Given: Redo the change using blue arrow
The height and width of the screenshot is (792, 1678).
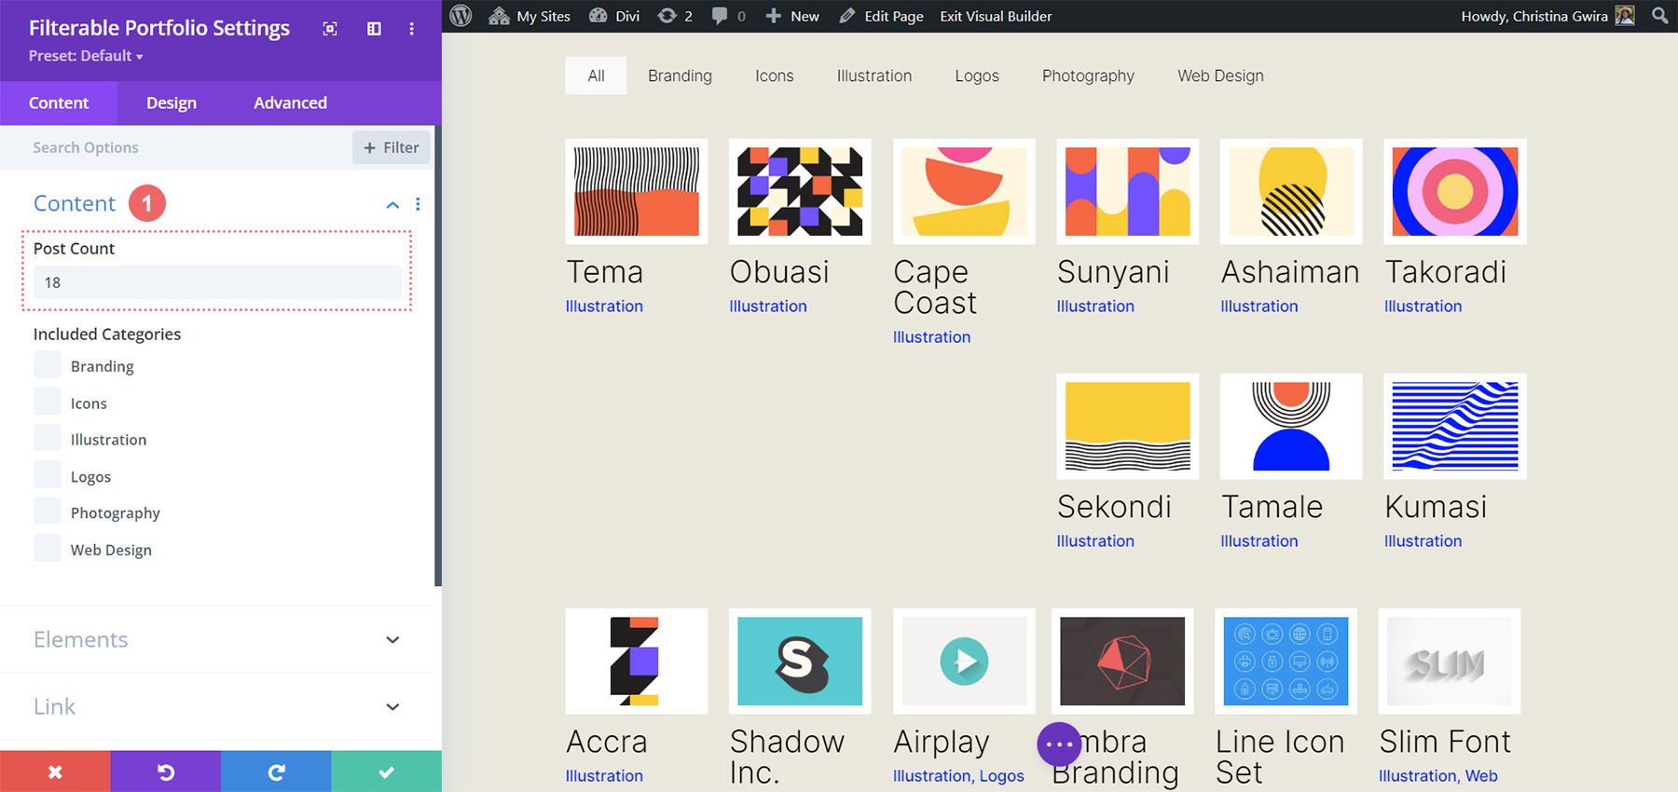Looking at the screenshot, I should click(276, 772).
